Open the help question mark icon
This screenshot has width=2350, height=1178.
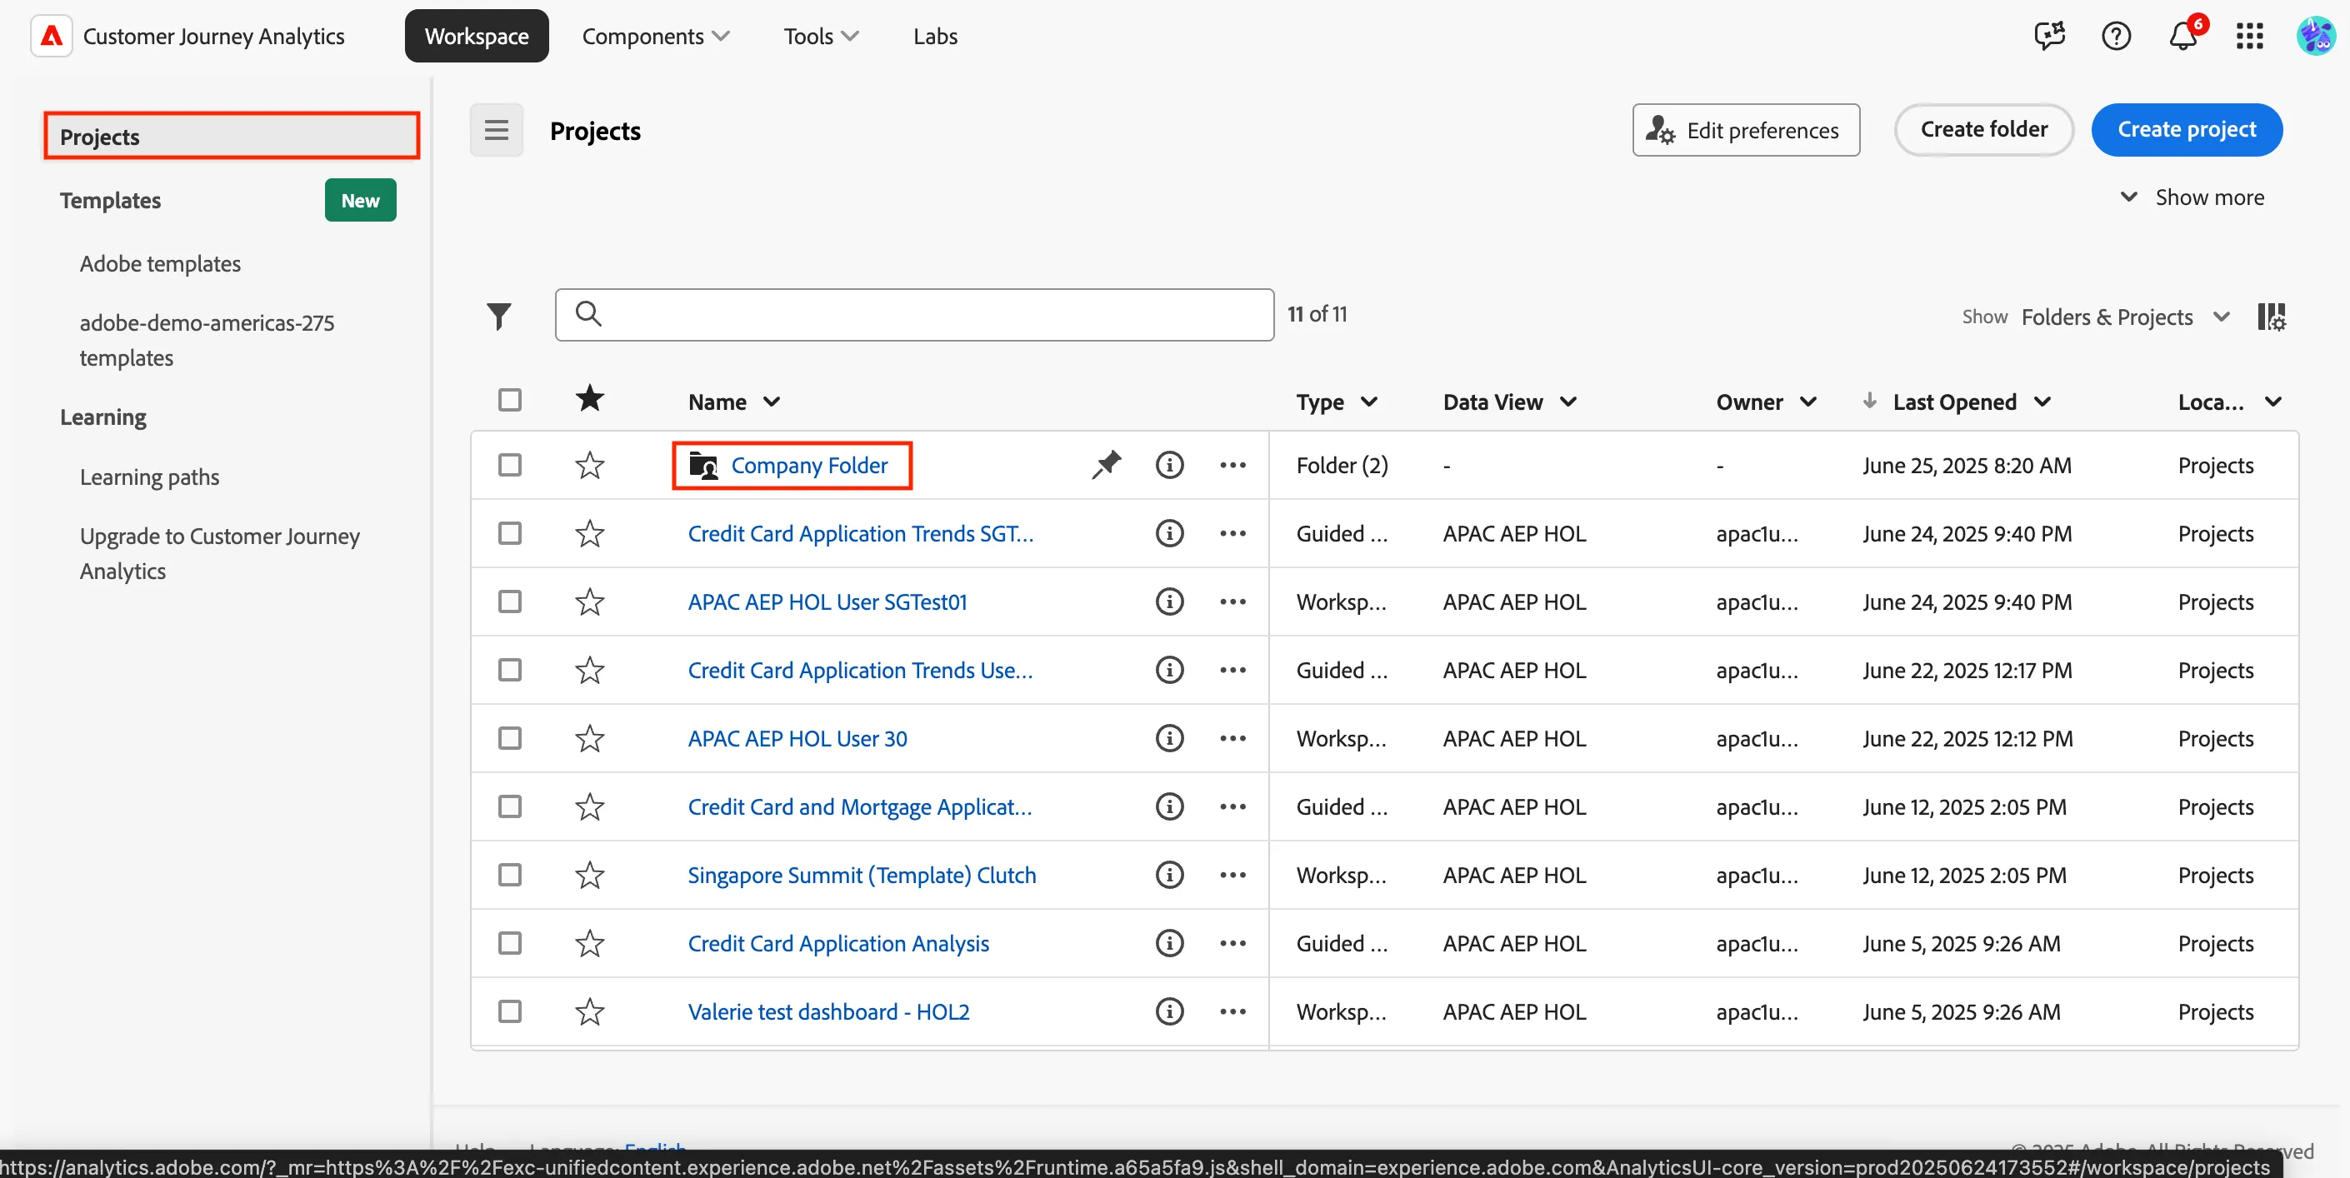(2117, 37)
